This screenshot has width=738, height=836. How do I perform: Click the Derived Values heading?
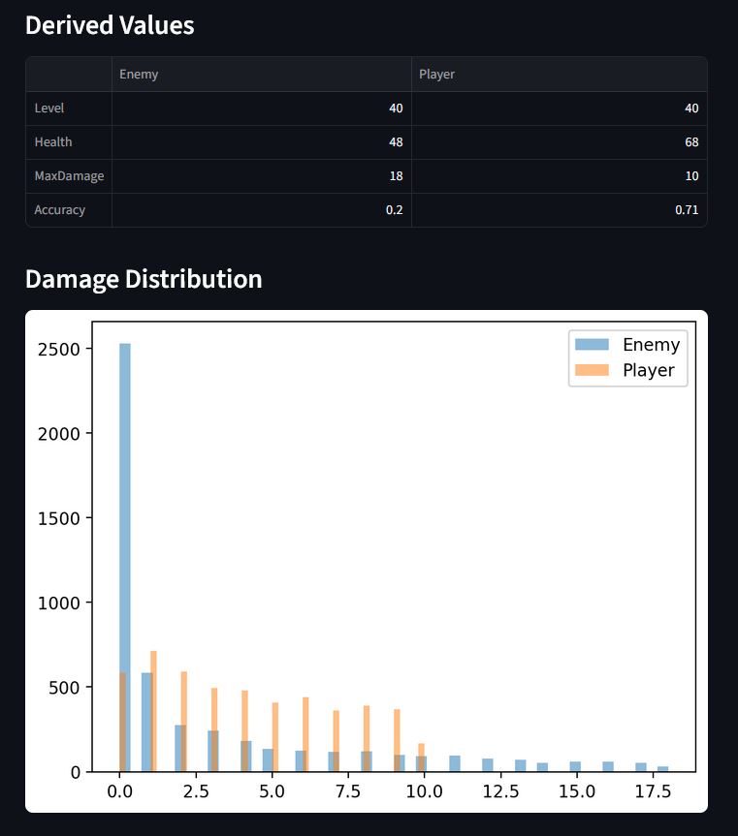tap(110, 26)
